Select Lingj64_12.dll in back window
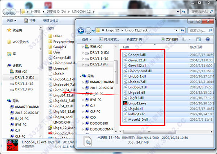 pyautogui.click(x=61, y=117)
